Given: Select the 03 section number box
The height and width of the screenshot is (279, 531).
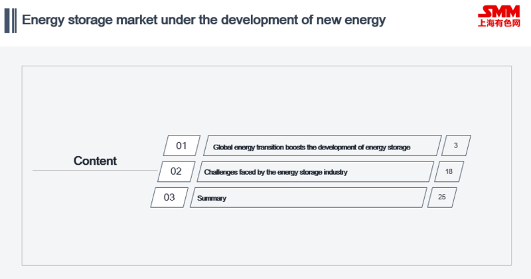Looking at the screenshot, I should [x=169, y=197].
